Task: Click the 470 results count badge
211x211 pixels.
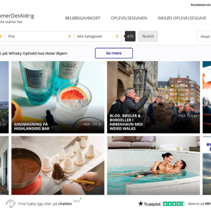Action: coord(130,37)
